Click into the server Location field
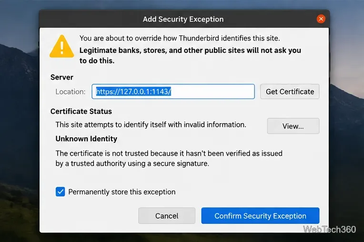This screenshot has width=364, height=242. (173, 91)
